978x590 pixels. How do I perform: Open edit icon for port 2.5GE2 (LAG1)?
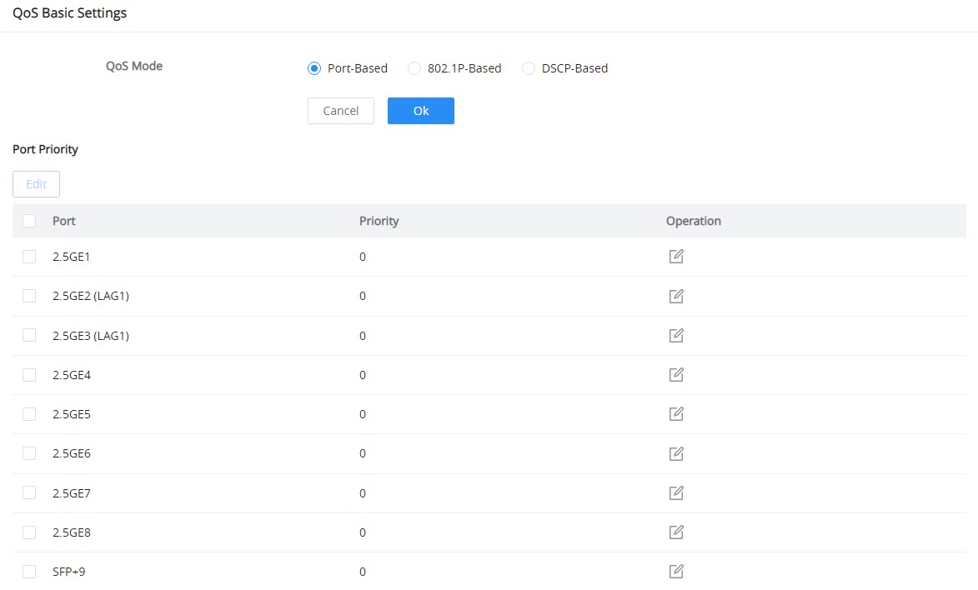pos(676,296)
